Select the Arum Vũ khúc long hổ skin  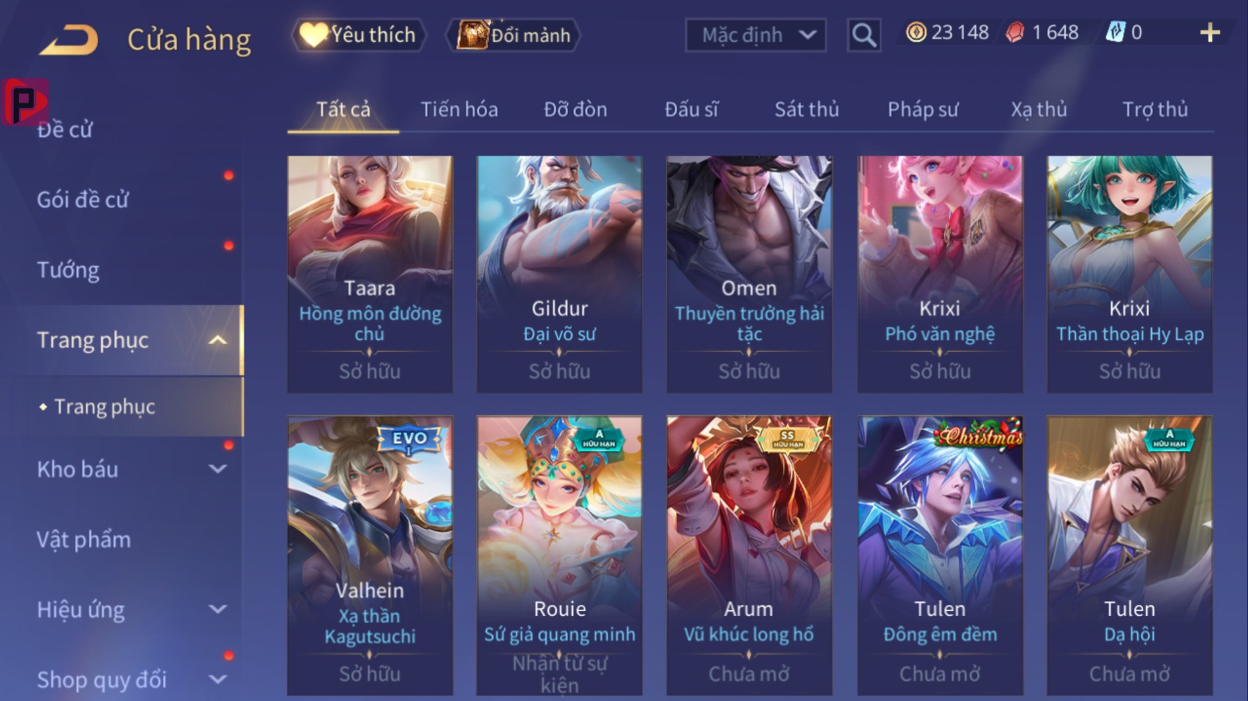click(749, 555)
